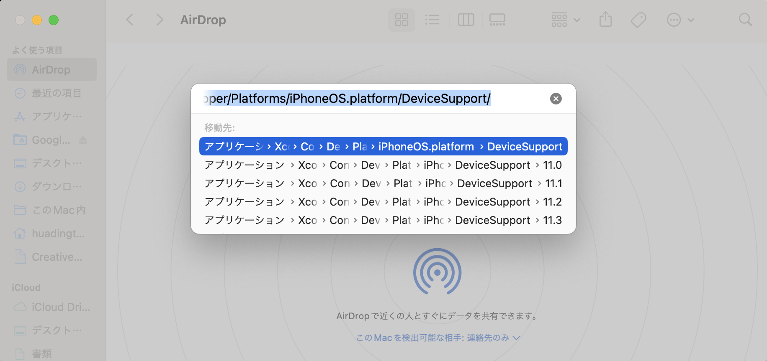This screenshot has height=361, width=767.
Task: Open アプリケ… applications in sidebar
Action: pos(52,116)
